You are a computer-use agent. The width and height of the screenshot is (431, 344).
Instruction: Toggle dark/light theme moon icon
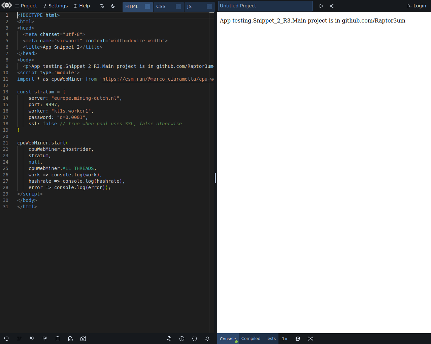(113, 6)
